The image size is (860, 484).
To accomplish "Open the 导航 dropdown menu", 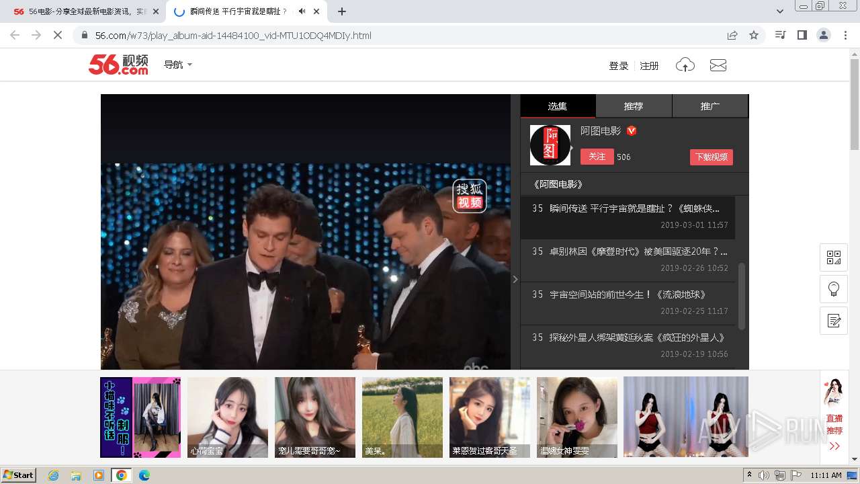I will tap(178, 65).
